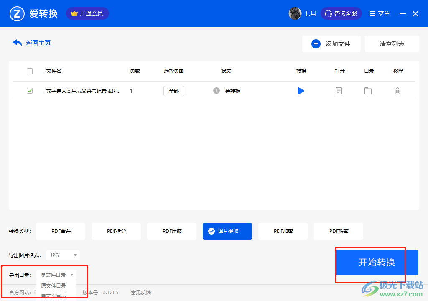The height and width of the screenshot is (301, 428).
Task: Switch to PDF合并 conversion type
Action: coord(61,231)
